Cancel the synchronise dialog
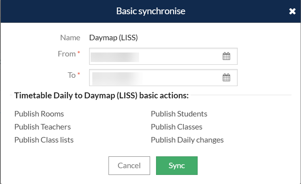The height and width of the screenshot is (184, 301). coord(129,165)
